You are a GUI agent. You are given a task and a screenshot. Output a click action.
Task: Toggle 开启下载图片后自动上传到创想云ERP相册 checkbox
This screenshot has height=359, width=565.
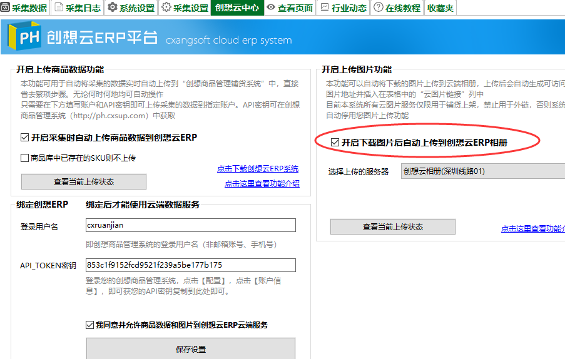335,142
